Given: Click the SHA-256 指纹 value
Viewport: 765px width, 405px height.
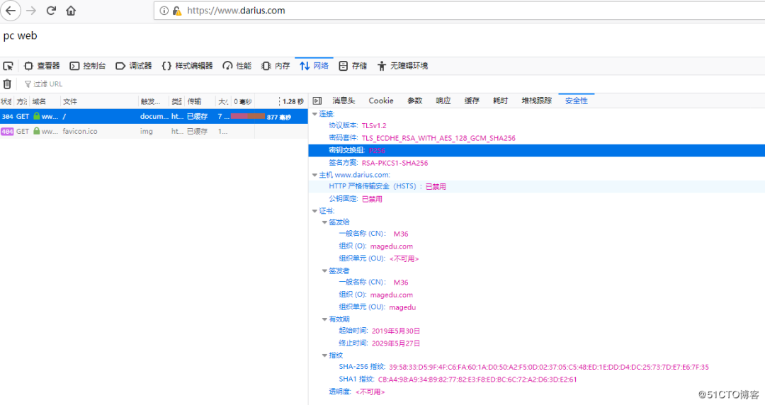Looking at the screenshot, I should (548, 367).
